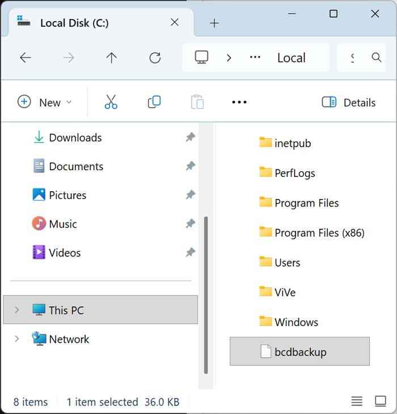
Task: Expand the Network tree node
Action: pos(17,339)
